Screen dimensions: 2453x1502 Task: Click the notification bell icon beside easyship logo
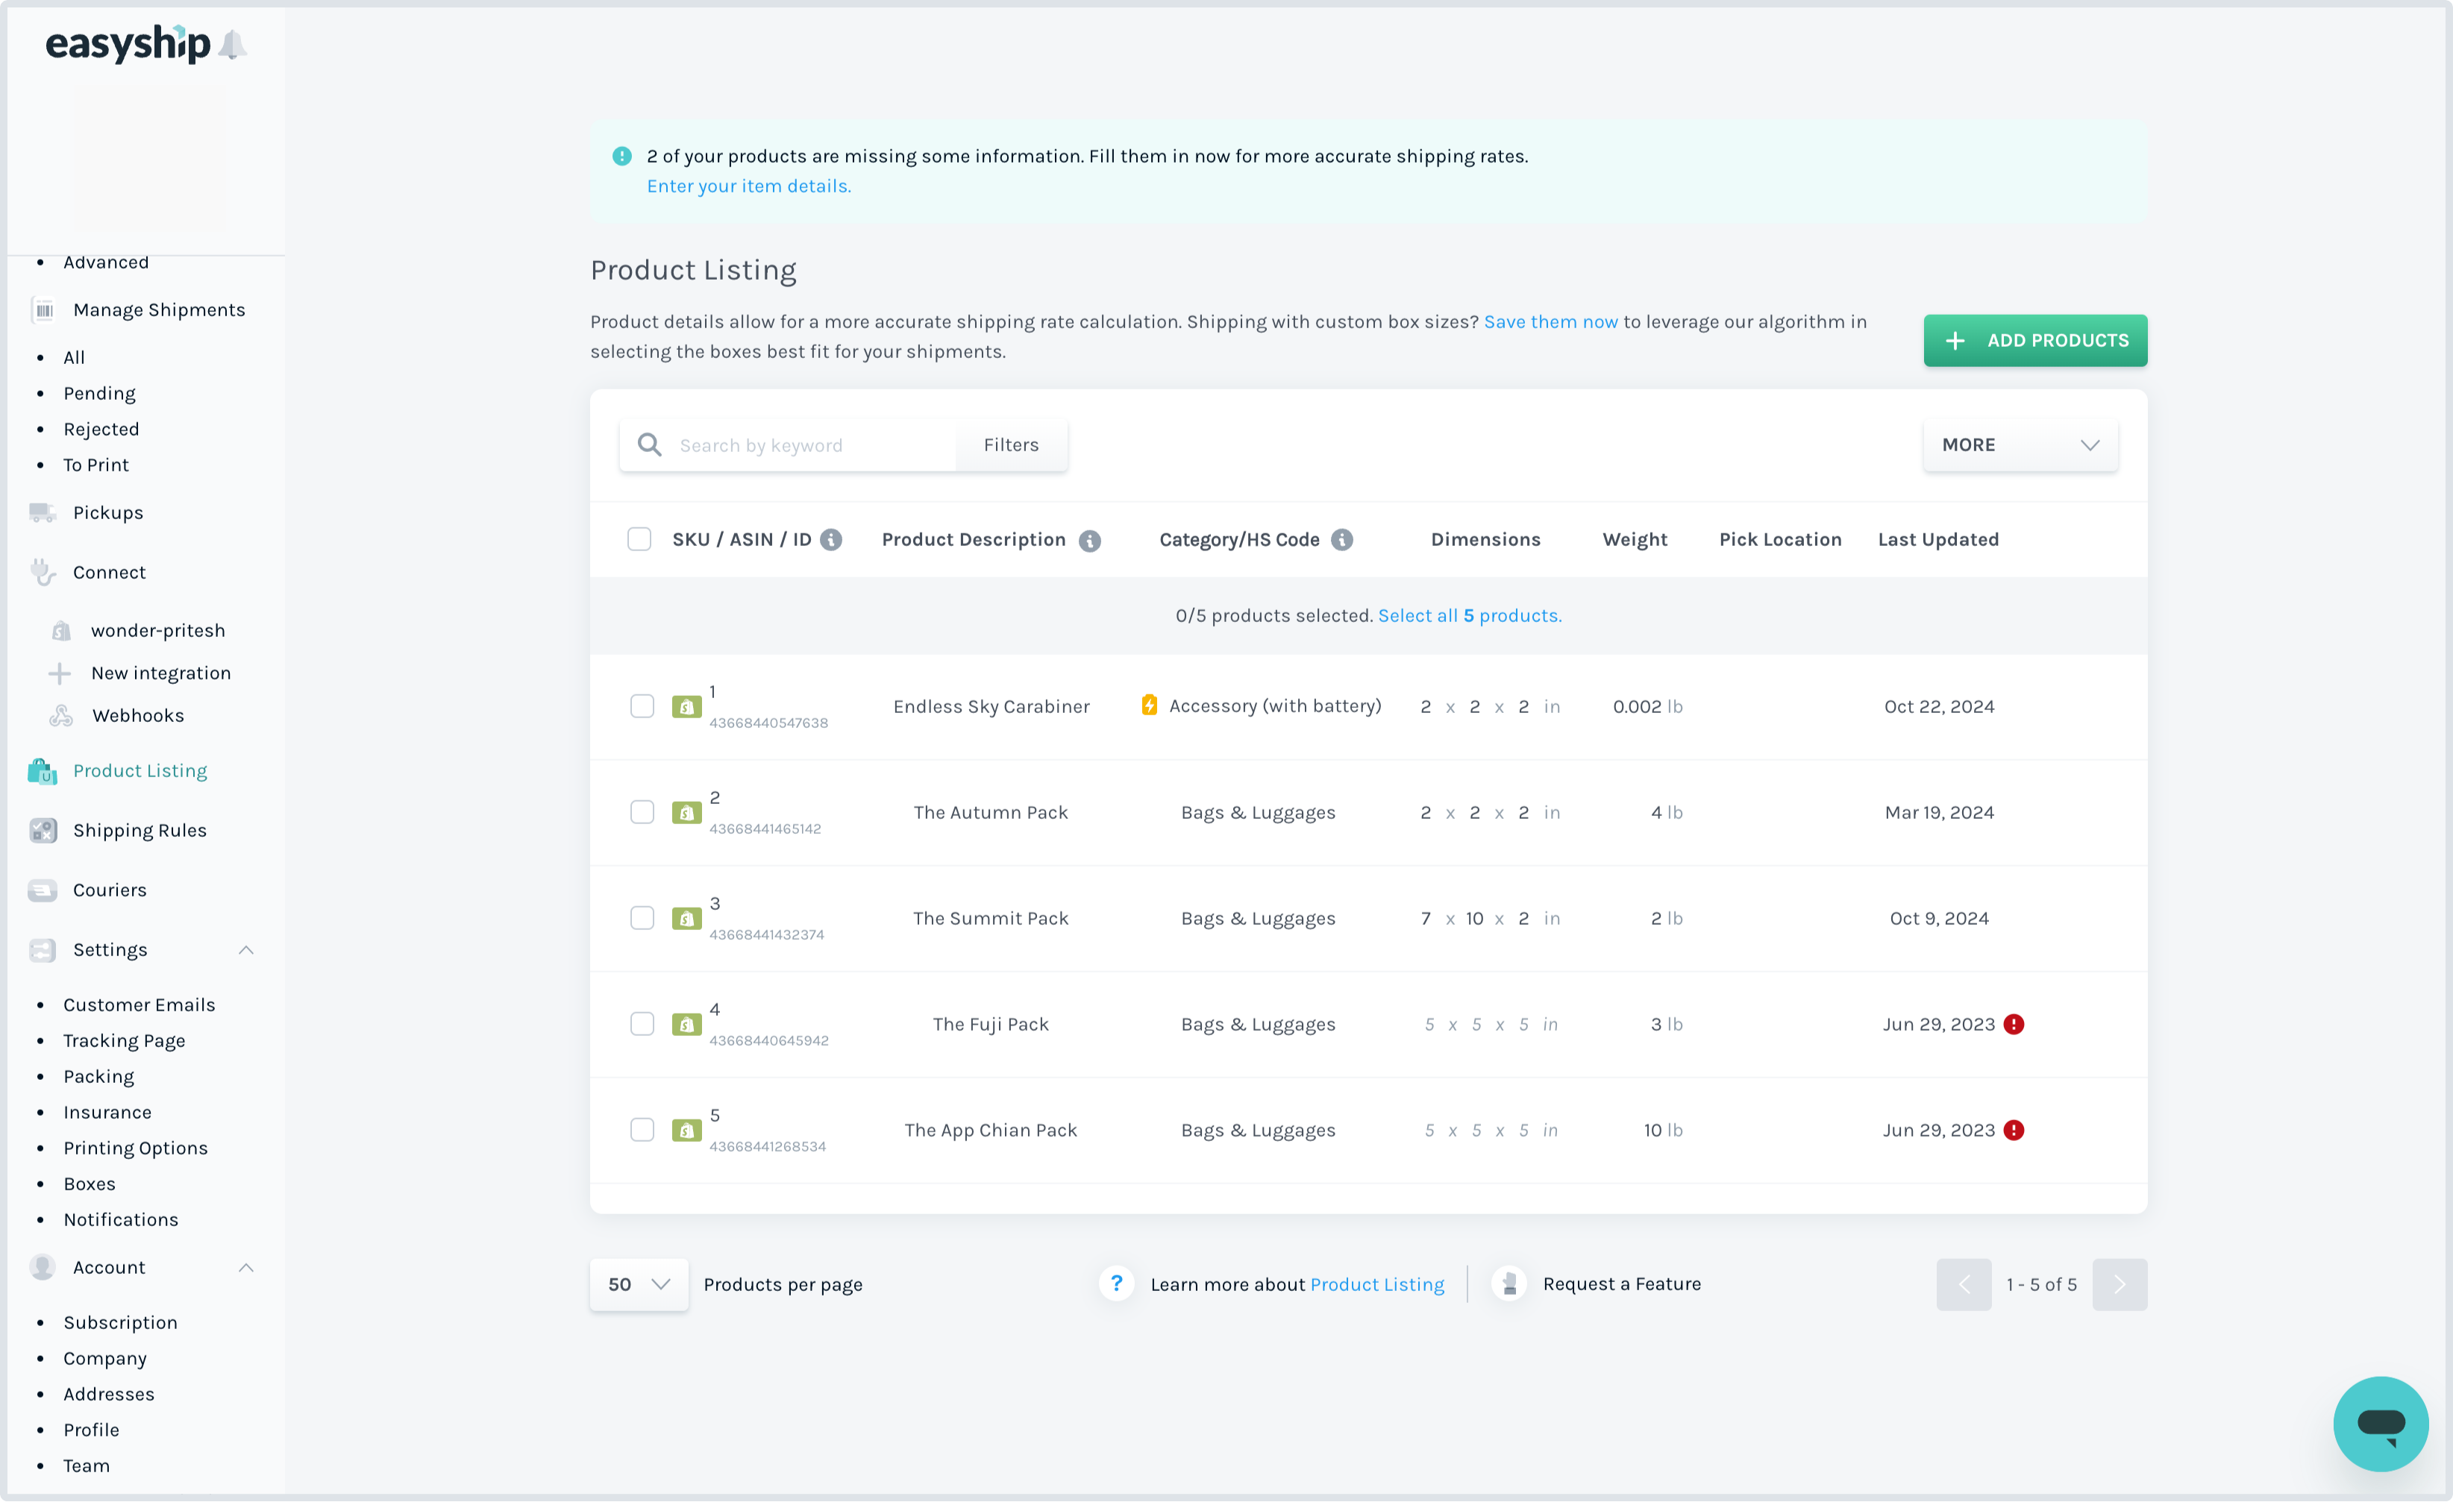click(233, 45)
